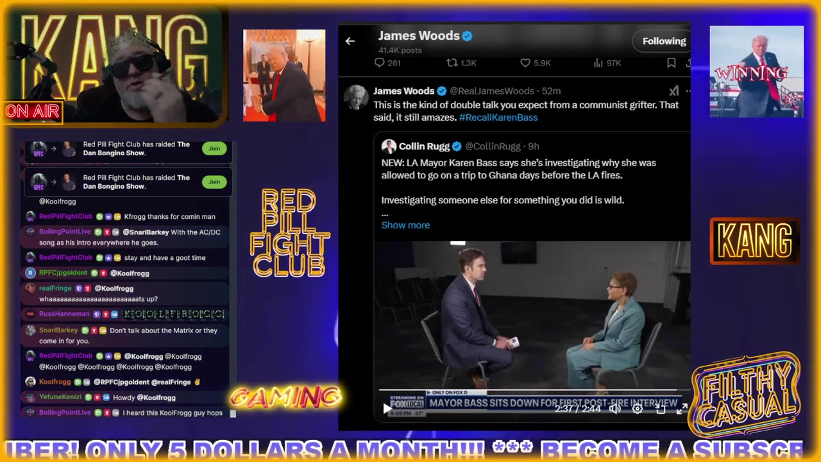The image size is (821, 462).
Task: Open the @RealJamesWoods handle
Action: (x=492, y=91)
